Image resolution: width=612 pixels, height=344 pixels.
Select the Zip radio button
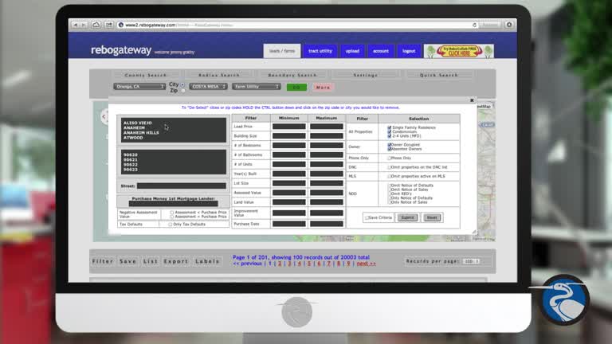(x=182, y=91)
